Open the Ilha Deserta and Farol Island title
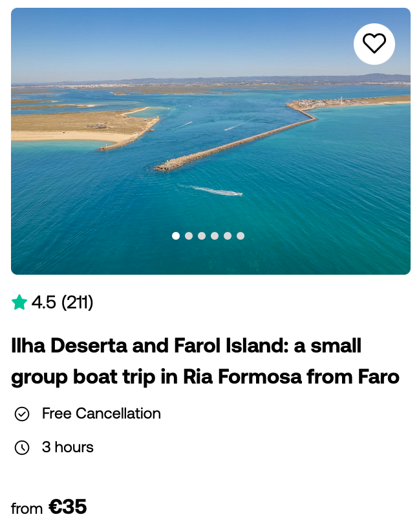 (x=205, y=361)
